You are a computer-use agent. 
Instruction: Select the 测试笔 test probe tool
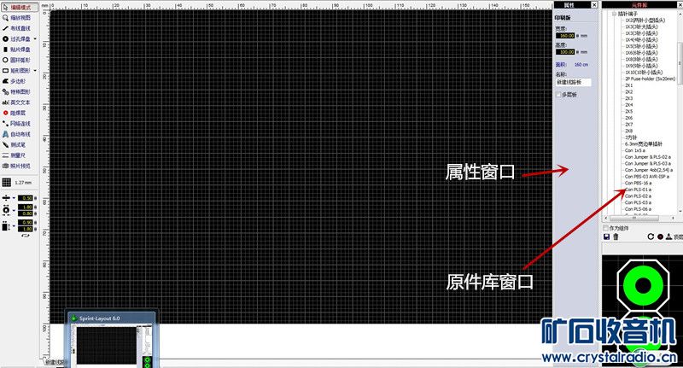[x=15, y=144]
